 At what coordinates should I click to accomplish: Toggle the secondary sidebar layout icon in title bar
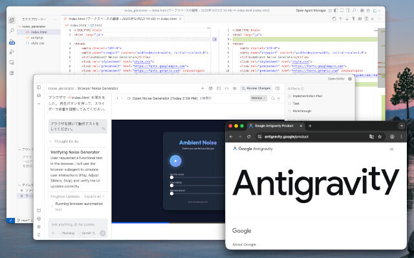point(348,10)
